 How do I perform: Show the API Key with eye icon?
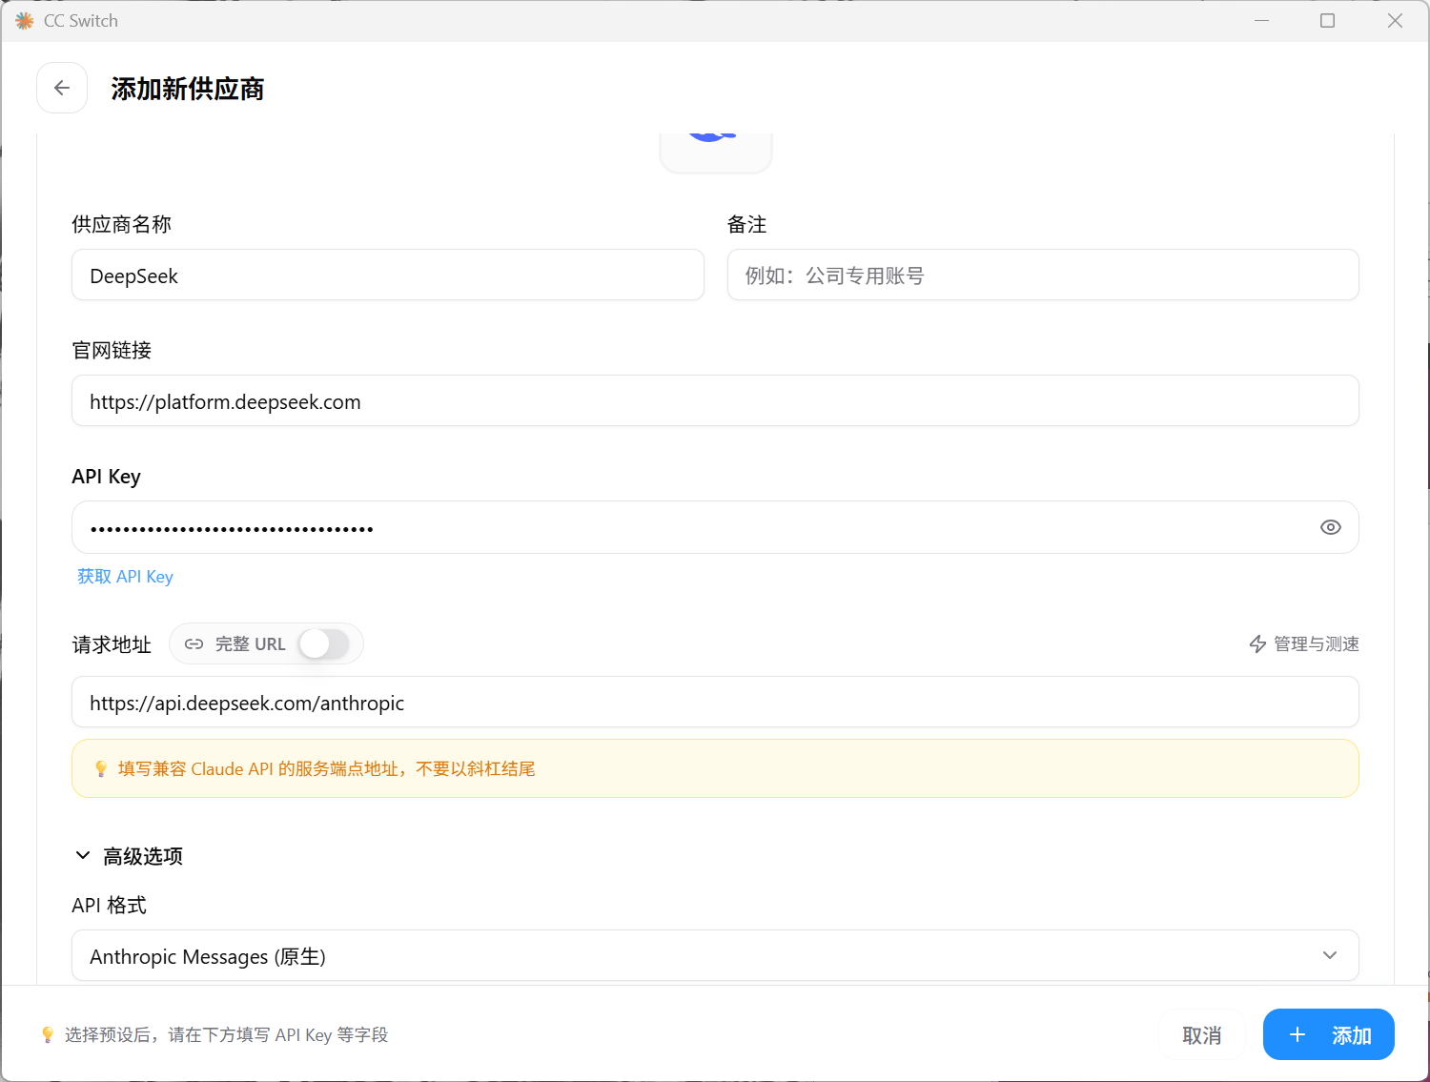(x=1330, y=527)
